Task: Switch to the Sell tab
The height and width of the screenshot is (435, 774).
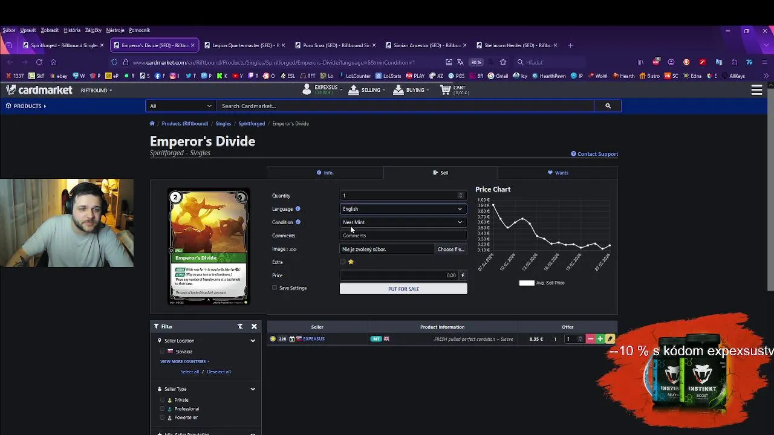Action: pyautogui.click(x=440, y=173)
